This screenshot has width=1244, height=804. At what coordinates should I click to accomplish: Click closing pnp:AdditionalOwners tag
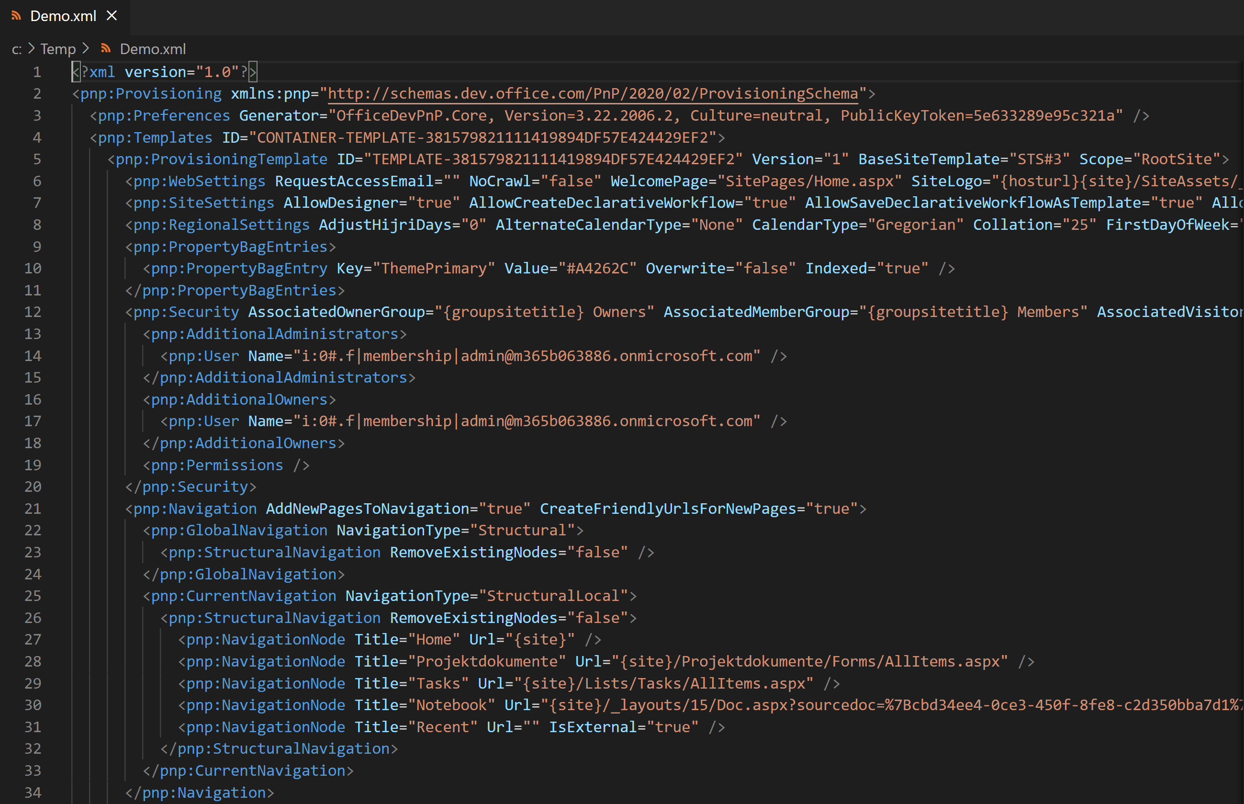coord(244,443)
